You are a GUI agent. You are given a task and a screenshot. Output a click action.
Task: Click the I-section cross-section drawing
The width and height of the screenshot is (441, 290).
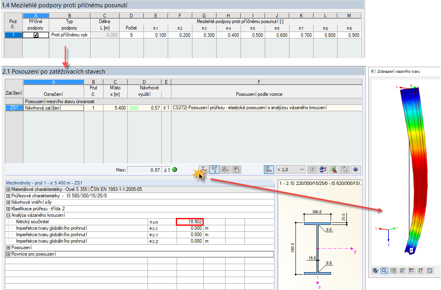pyautogui.click(x=317, y=248)
